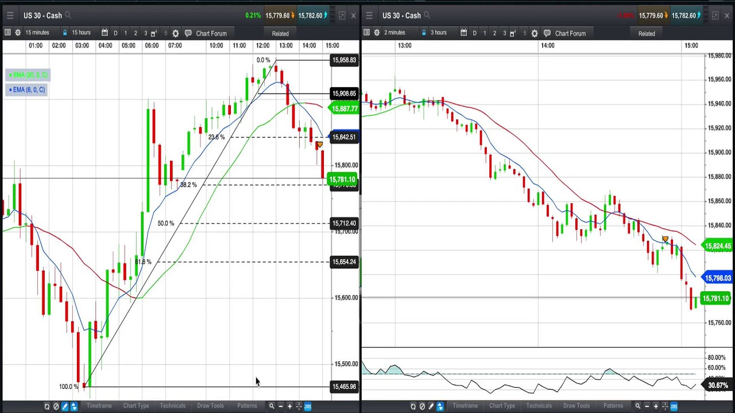Save layout 4 on right chart
The width and height of the screenshot is (735, 413).
click(x=513, y=33)
